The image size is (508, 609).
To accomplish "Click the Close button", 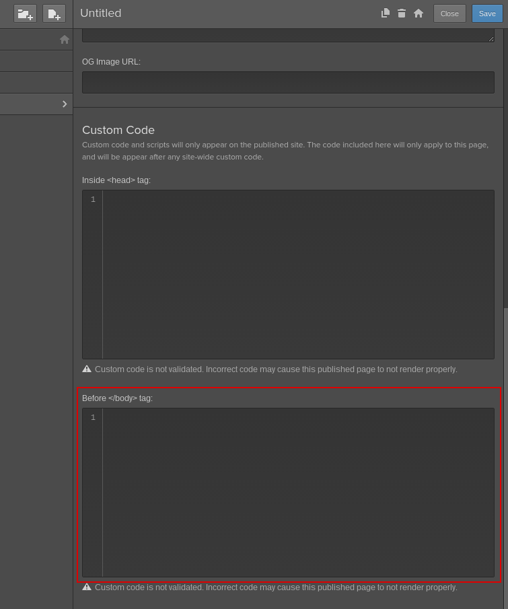I will (449, 13).
